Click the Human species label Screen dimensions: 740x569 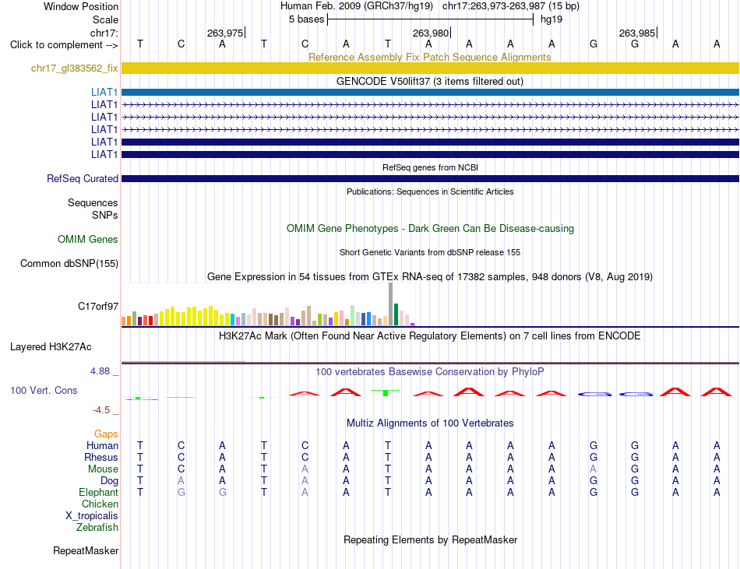tap(102, 445)
